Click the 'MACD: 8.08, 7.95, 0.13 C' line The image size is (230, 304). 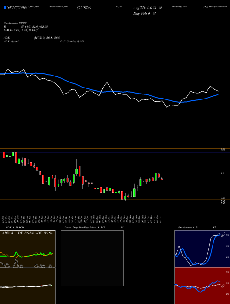tap(21, 30)
